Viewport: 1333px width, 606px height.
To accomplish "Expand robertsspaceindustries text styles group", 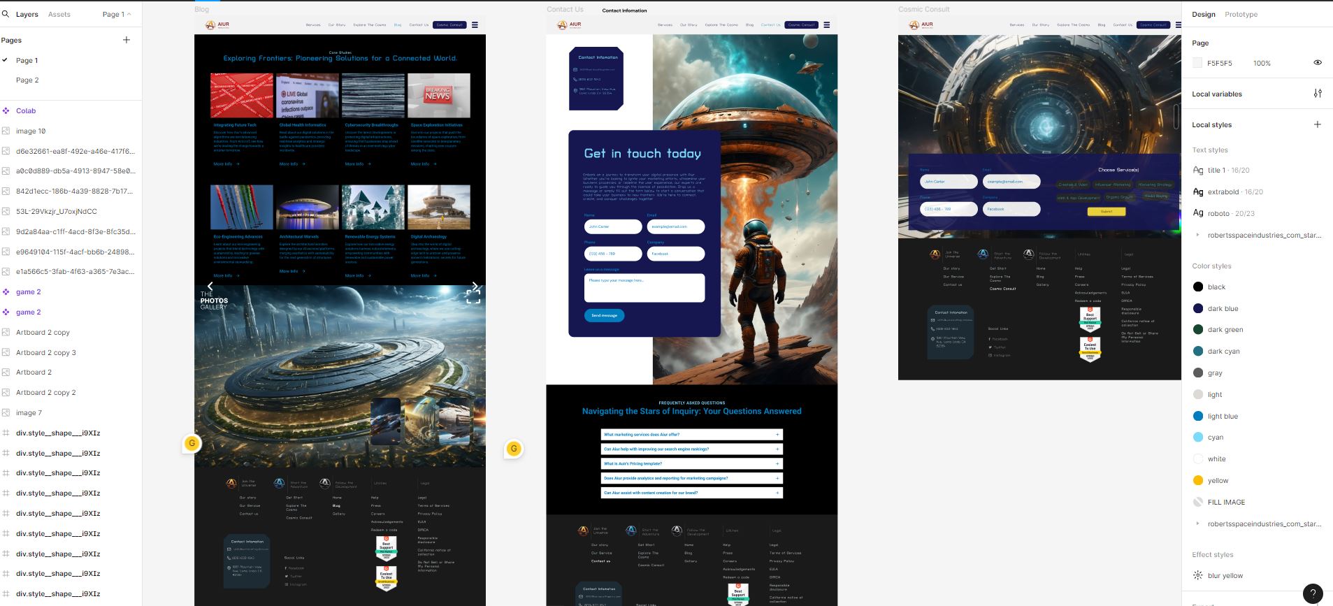I will click(1198, 235).
